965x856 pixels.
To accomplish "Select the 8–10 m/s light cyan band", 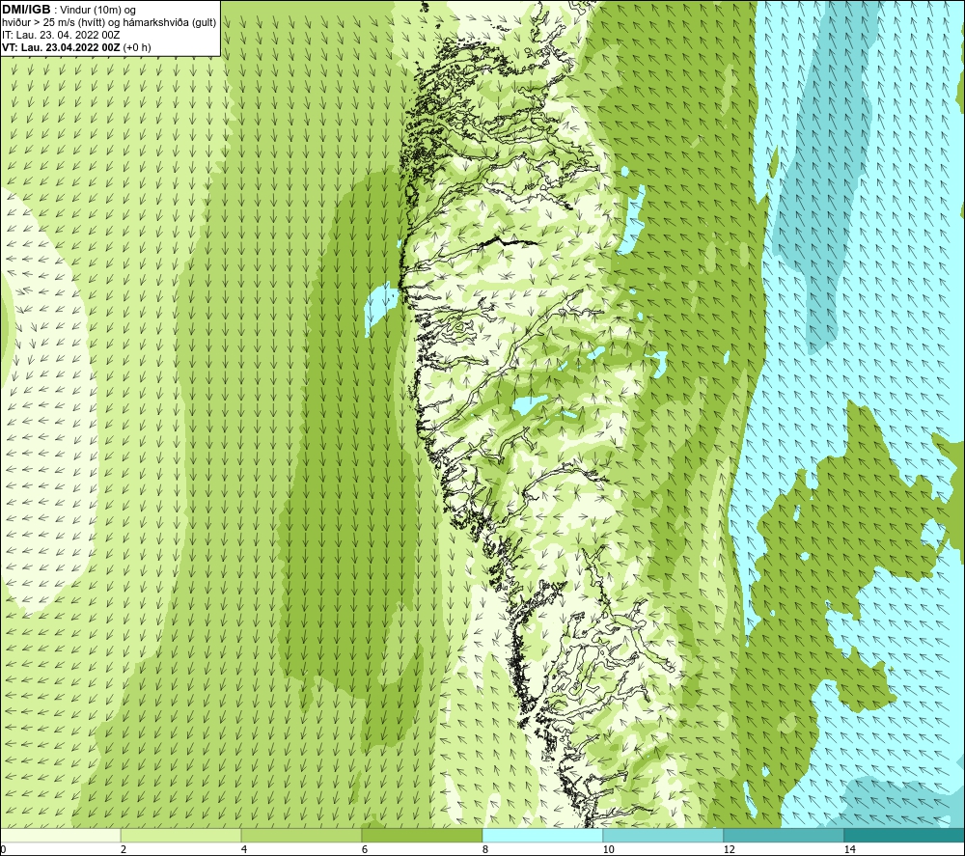I will [542, 835].
